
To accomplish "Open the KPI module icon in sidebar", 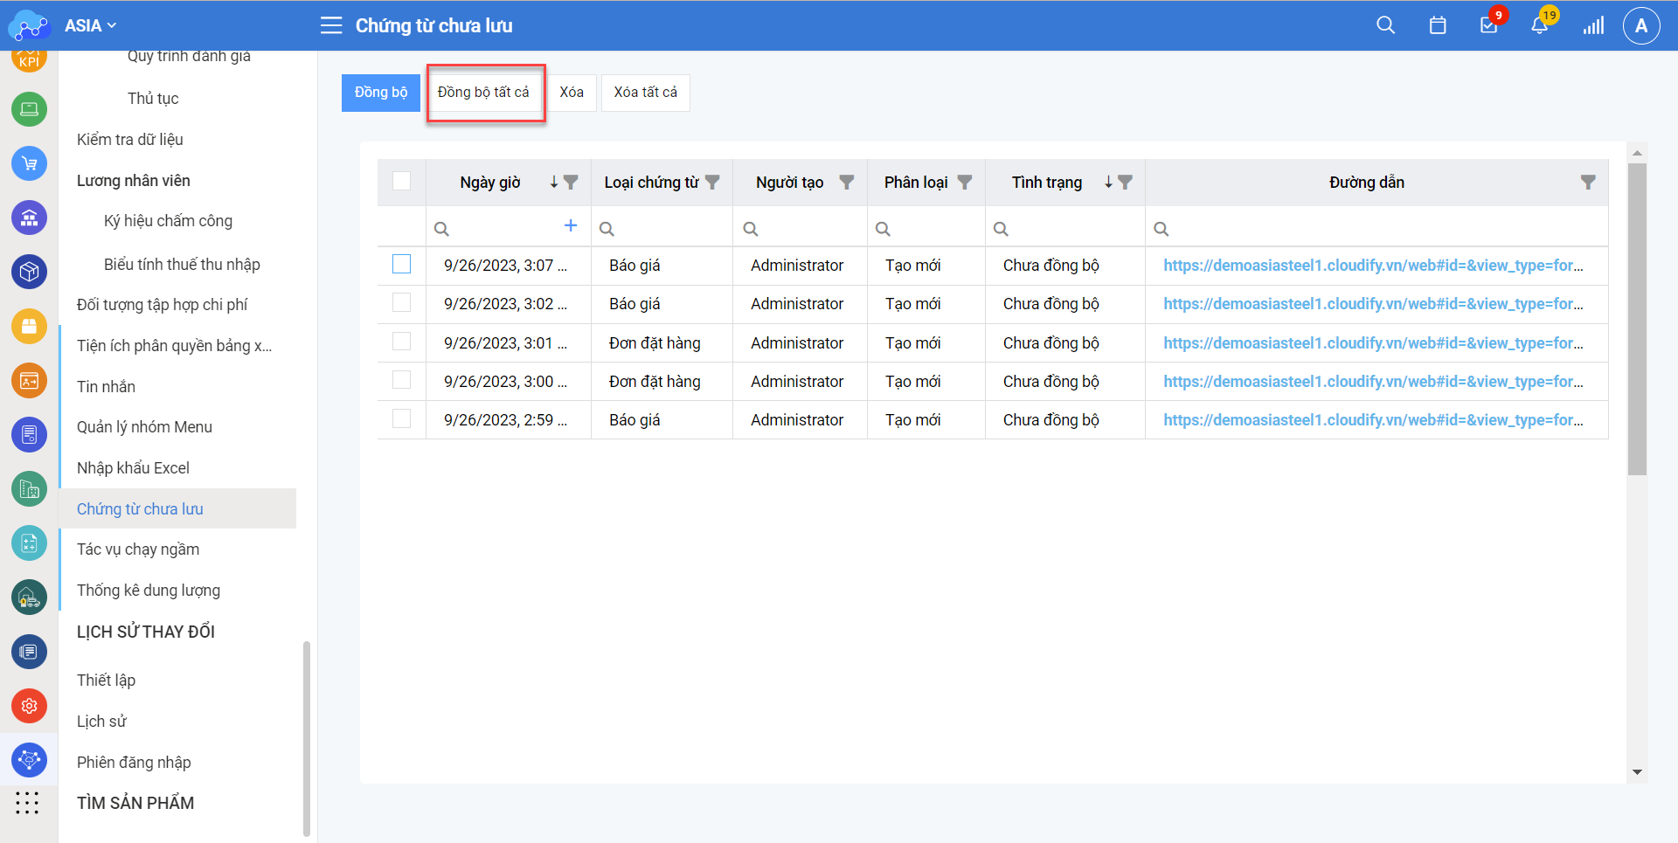I will [29, 59].
